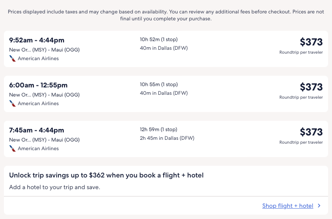332x219 pixels.
Task: Click the $373 price on the 7:45am flight
Action: (311, 132)
